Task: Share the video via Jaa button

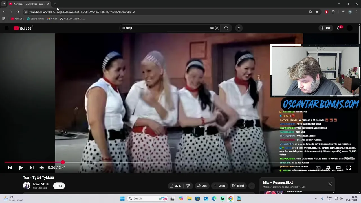Action: (x=202, y=186)
